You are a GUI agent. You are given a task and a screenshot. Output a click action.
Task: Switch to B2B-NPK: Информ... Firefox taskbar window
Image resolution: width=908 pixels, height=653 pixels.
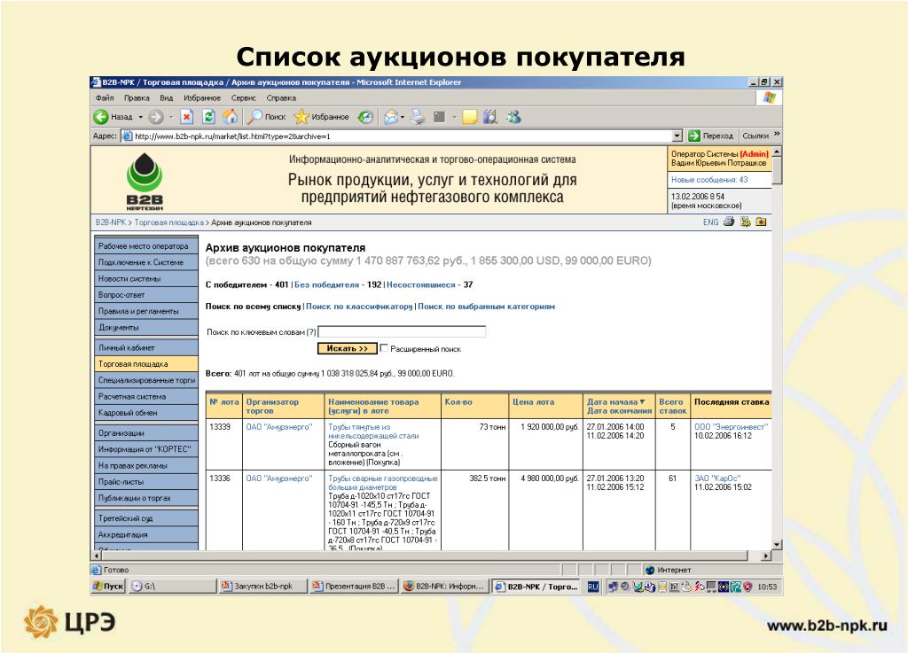[444, 587]
